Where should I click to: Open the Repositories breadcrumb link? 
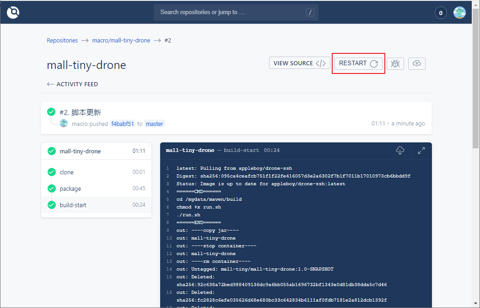coord(62,40)
